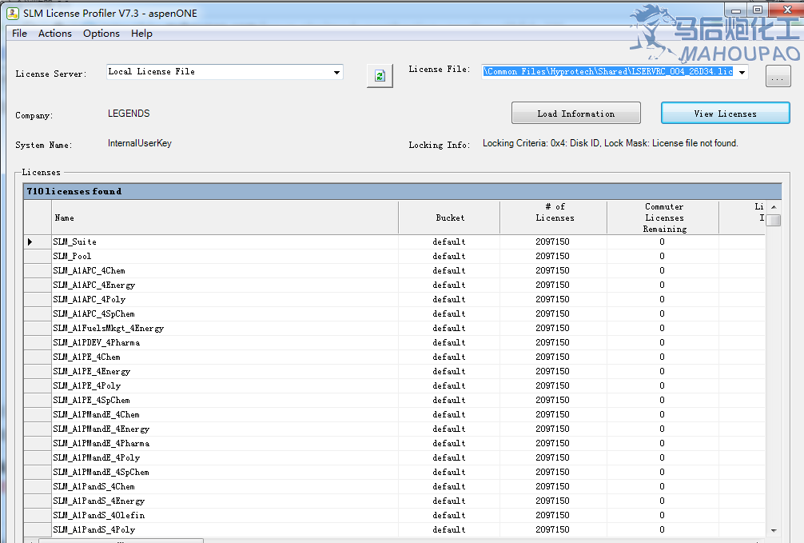Click the system name InternalUserKey
The height and width of the screenshot is (543, 804).
[x=140, y=143]
